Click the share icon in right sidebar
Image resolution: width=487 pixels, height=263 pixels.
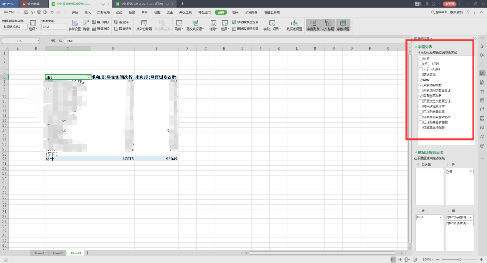pyautogui.click(x=482, y=109)
